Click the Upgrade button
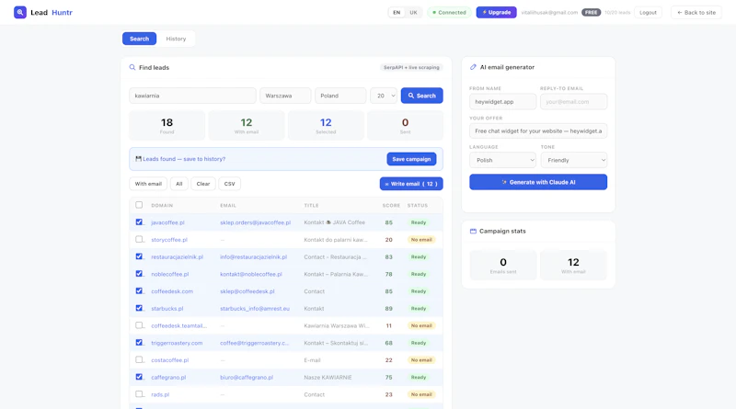 pos(497,12)
